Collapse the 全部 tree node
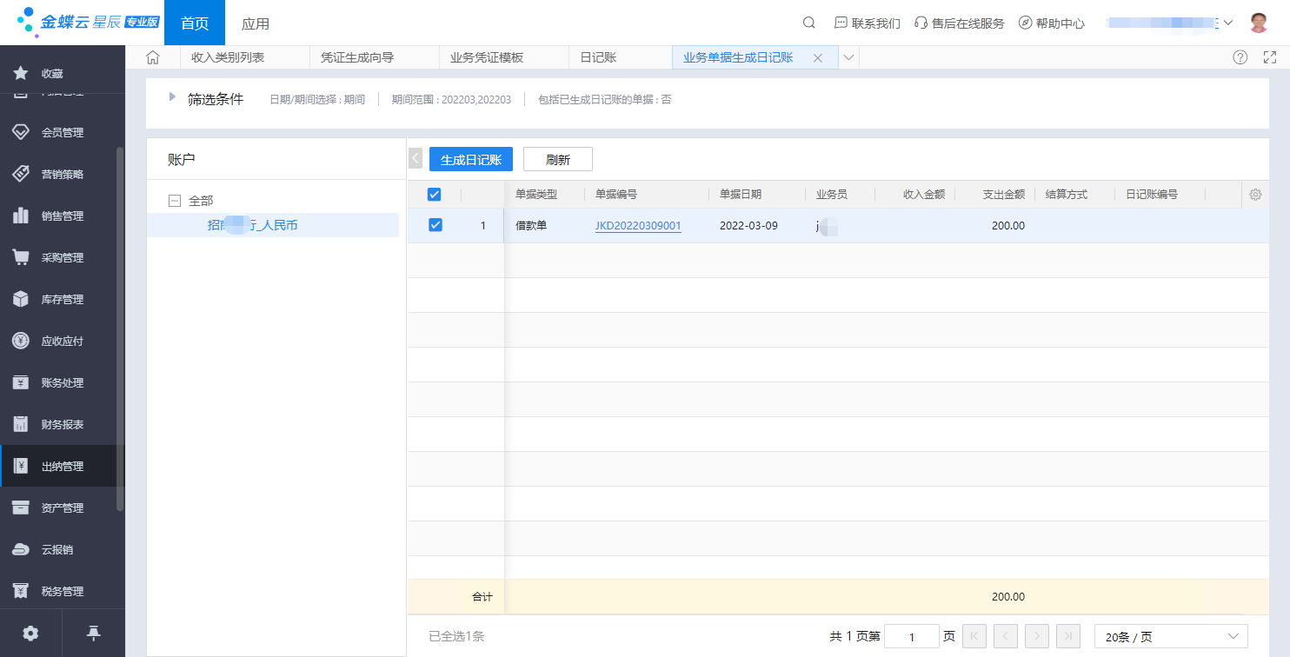Image resolution: width=1290 pixels, height=657 pixels. coord(175,201)
